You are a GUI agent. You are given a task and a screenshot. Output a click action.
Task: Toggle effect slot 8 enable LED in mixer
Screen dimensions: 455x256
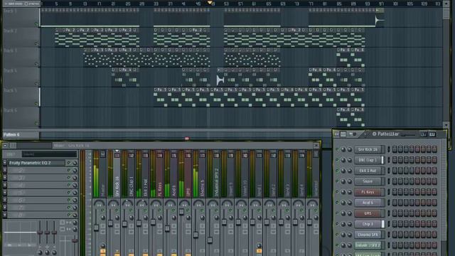coord(69,215)
